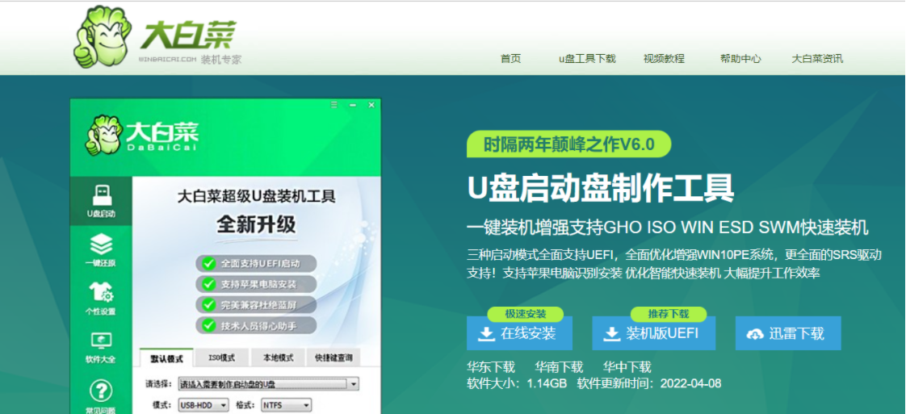Click the 软件大小: 1.14GB text

pyautogui.click(x=517, y=383)
